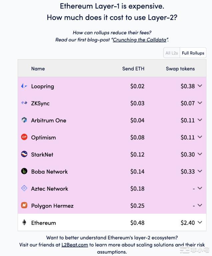212x256 pixels.
Task: Visit the L2Beat.com link
Action: [75, 245]
